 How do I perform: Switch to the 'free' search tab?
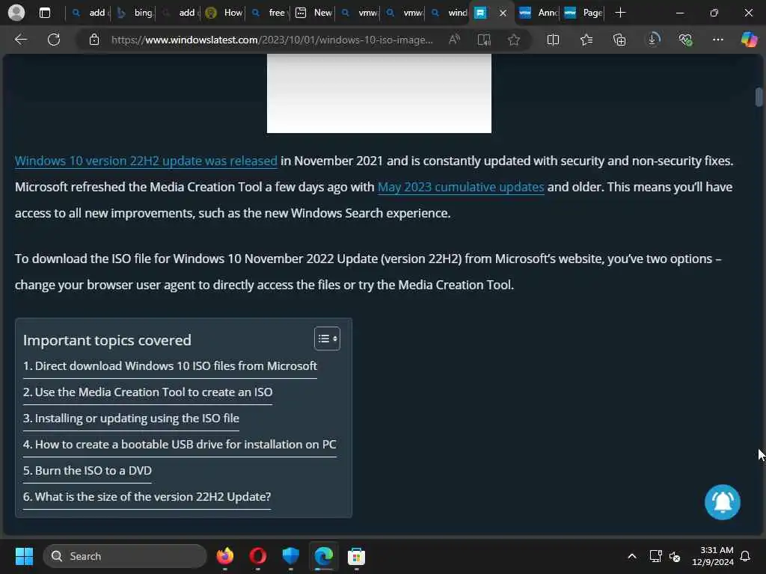click(269, 13)
